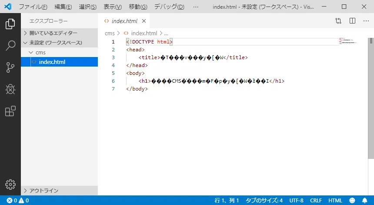Change the CRLF line ending

click(x=316, y=201)
